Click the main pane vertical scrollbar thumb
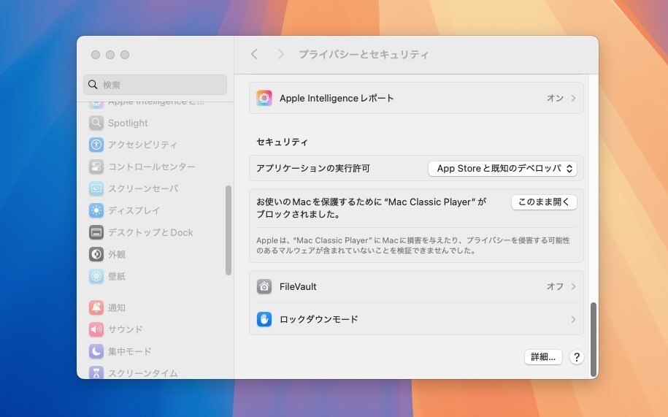The image size is (668, 417). pyautogui.click(x=593, y=340)
